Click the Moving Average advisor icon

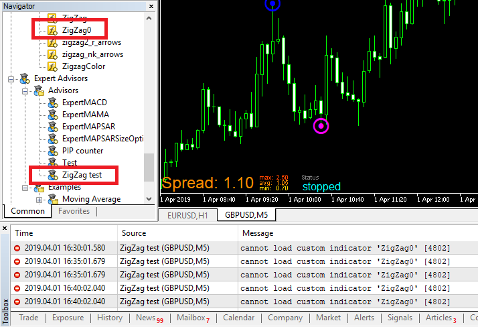click(53, 199)
